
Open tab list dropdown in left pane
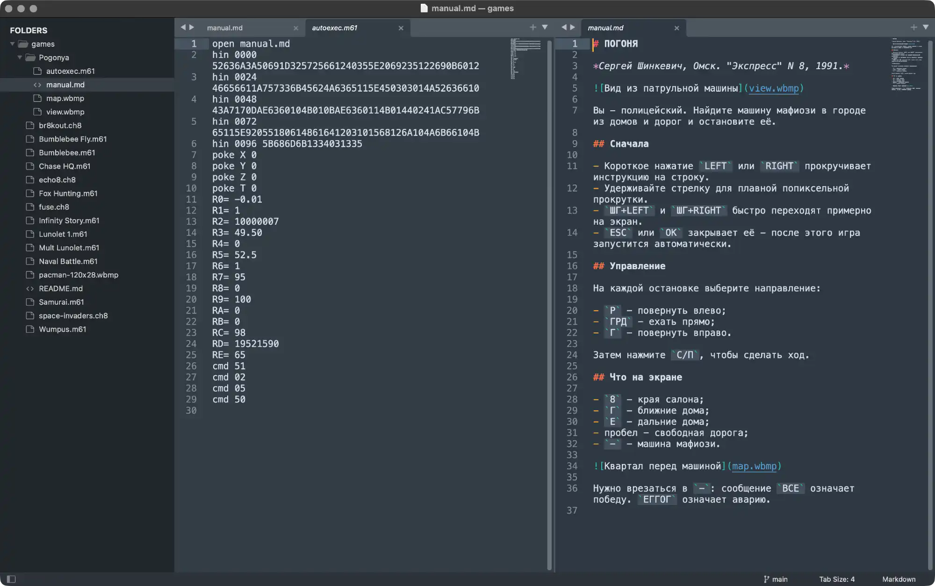(x=545, y=27)
